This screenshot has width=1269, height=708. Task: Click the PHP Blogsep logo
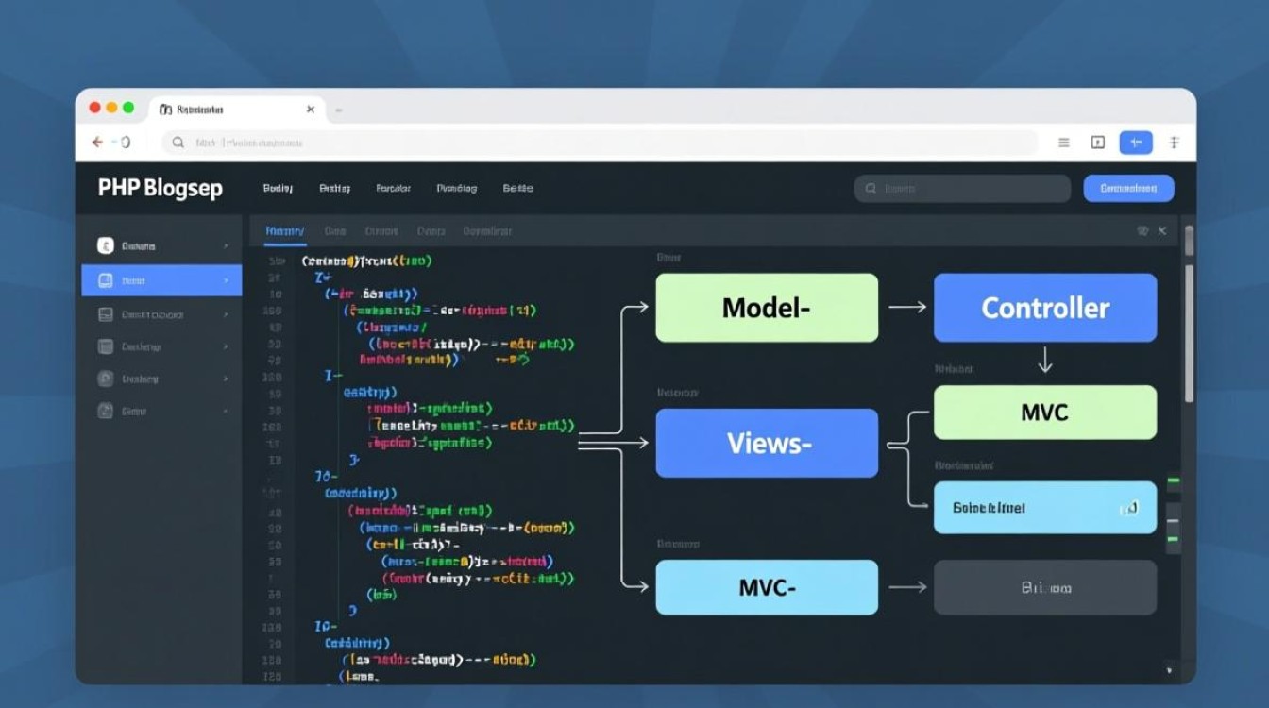tap(160, 188)
